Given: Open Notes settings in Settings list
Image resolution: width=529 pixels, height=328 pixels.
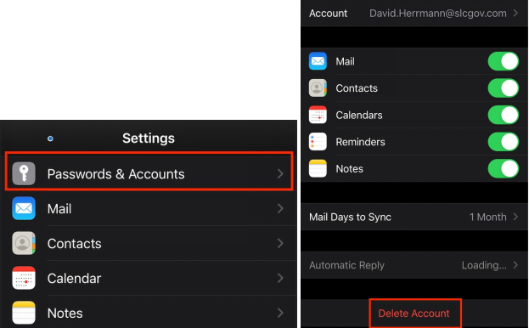Looking at the screenshot, I should tap(149, 313).
